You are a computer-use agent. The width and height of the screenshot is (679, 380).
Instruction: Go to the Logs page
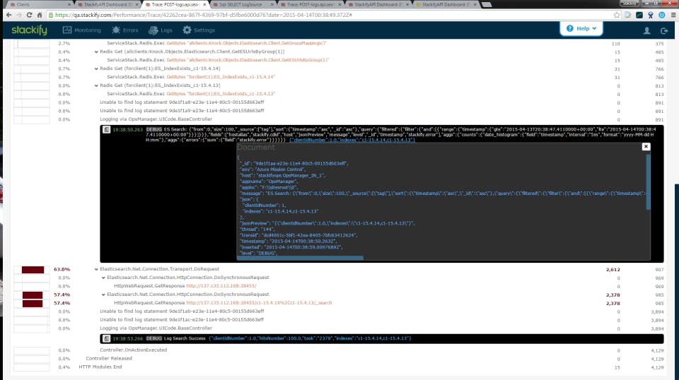161,30
